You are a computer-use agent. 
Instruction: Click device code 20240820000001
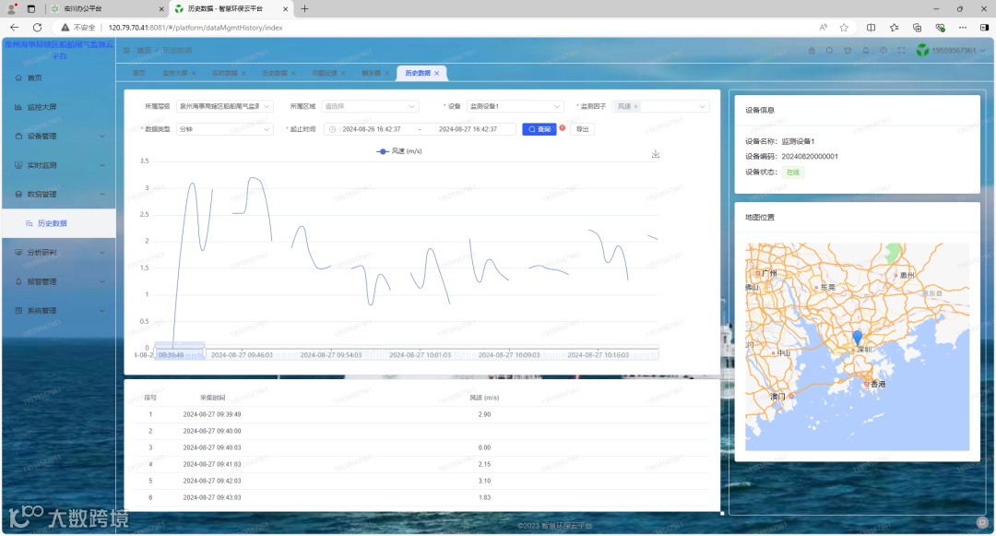click(810, 156)
